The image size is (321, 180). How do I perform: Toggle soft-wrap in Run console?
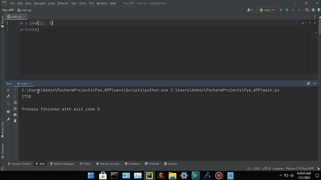[15, 102]
